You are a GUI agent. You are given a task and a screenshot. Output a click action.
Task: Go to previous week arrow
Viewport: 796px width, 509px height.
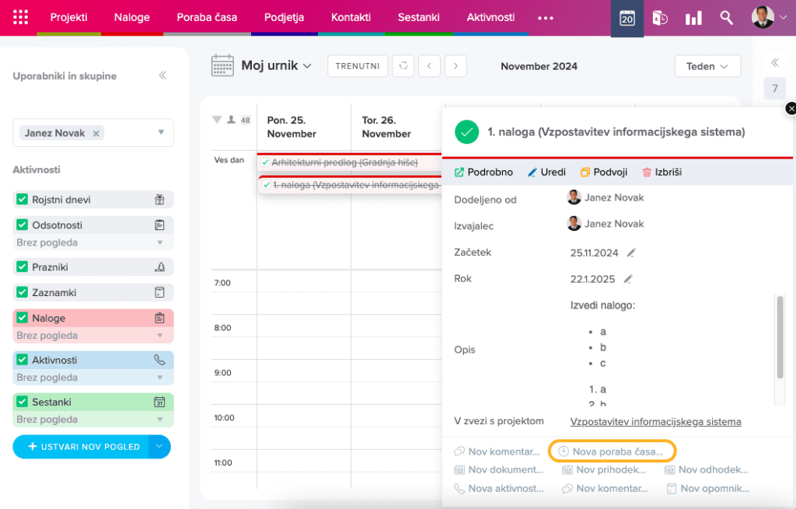pos(429,66)
